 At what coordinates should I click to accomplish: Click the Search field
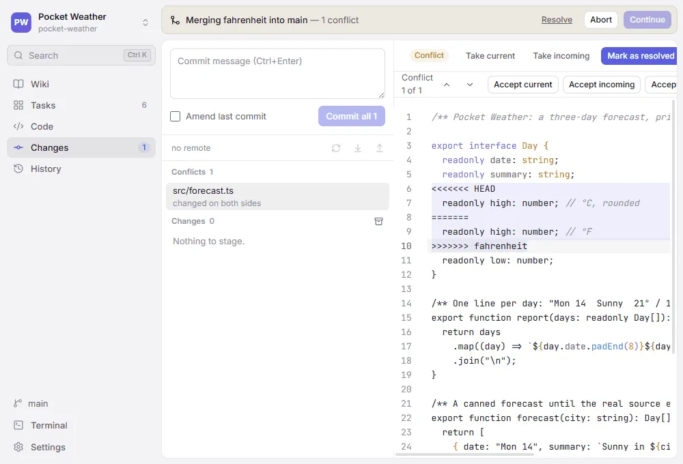81,55
